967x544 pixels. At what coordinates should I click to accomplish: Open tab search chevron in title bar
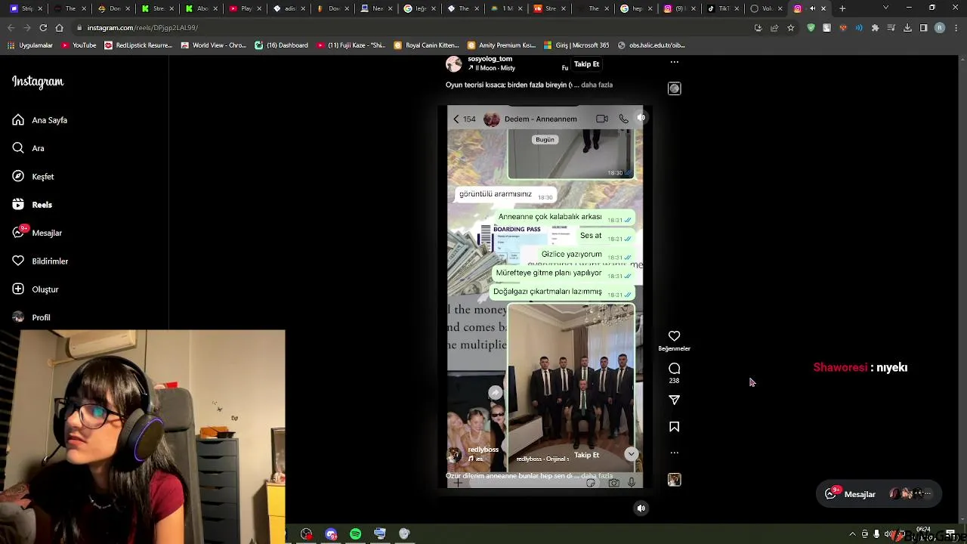[x=885, y=8]
